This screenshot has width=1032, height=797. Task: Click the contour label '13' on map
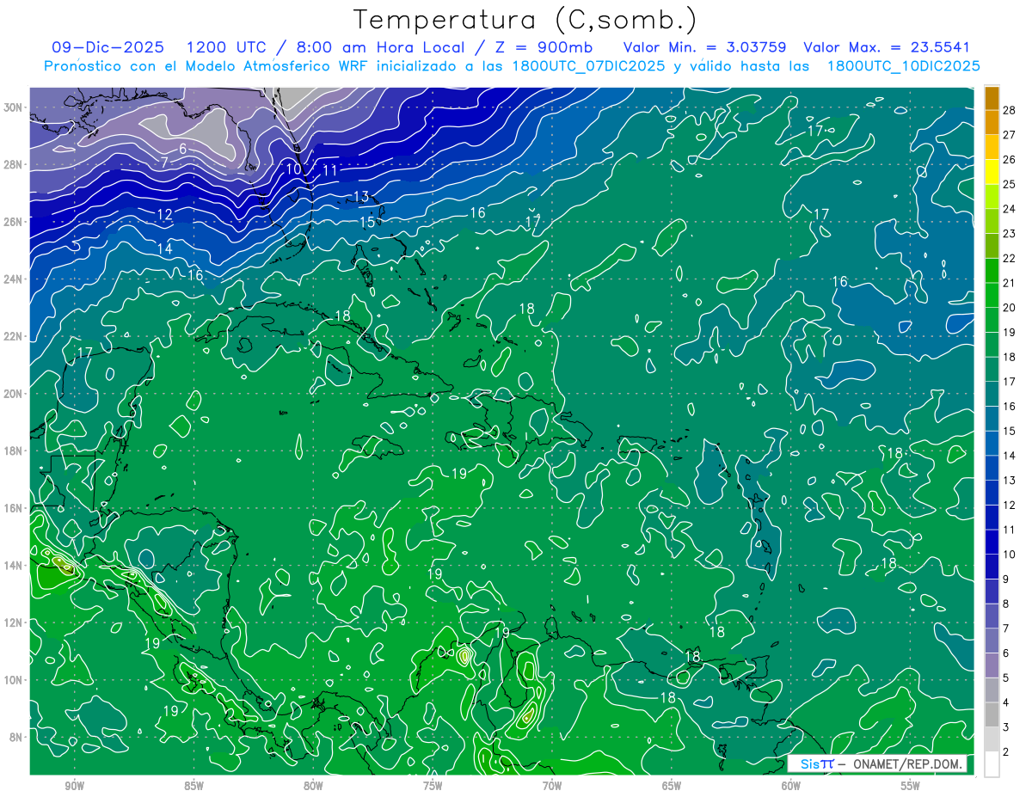click(x=361, y=197)
